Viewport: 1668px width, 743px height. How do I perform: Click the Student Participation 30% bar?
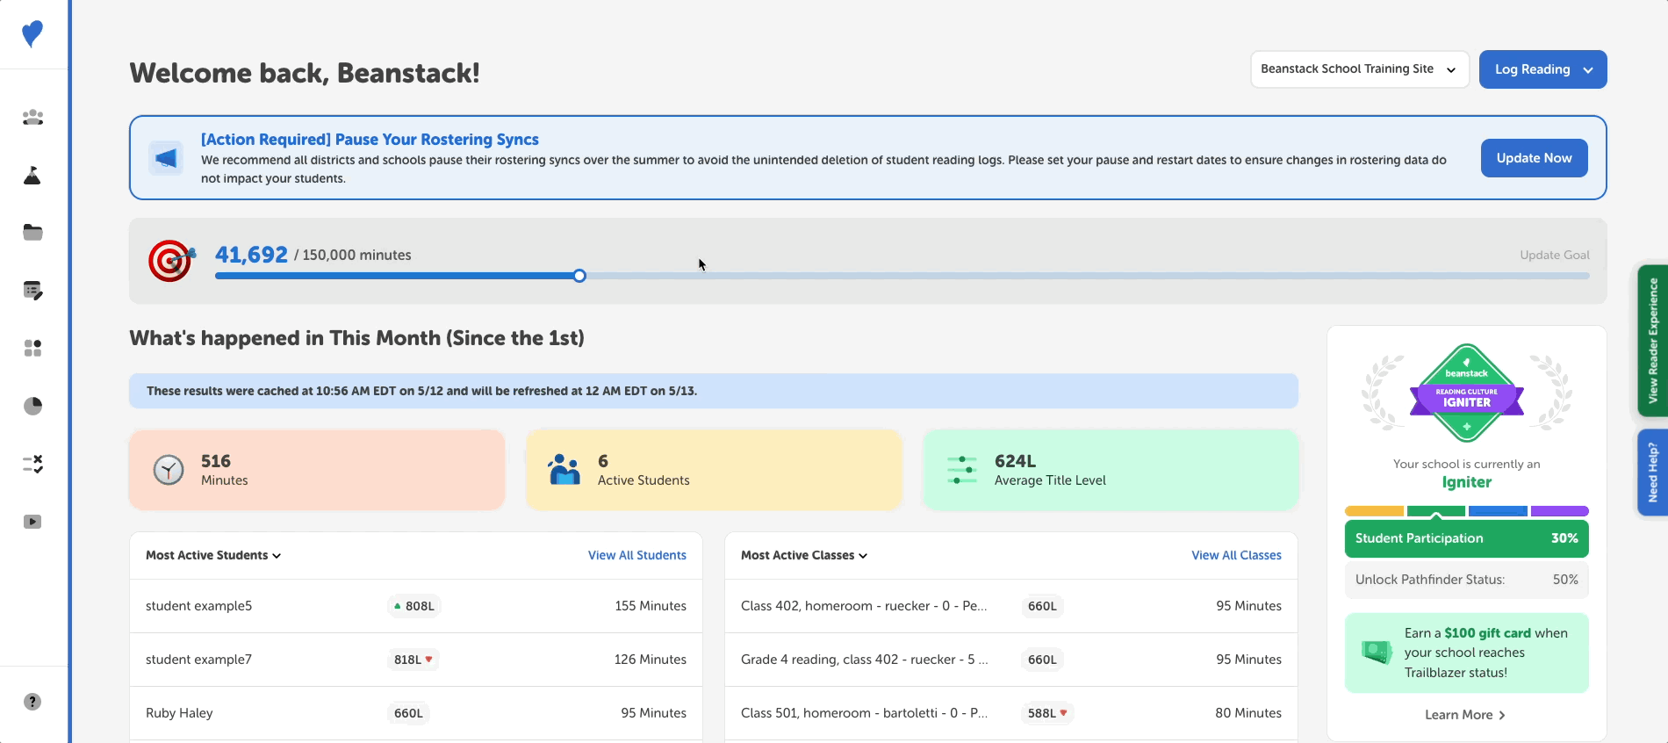(x=1467, y=538)
